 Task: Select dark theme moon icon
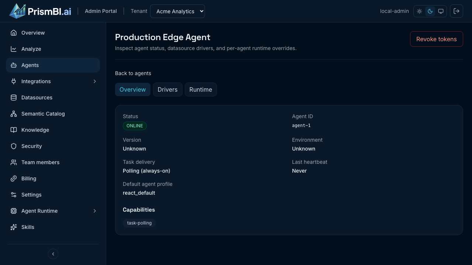[430, 11]
